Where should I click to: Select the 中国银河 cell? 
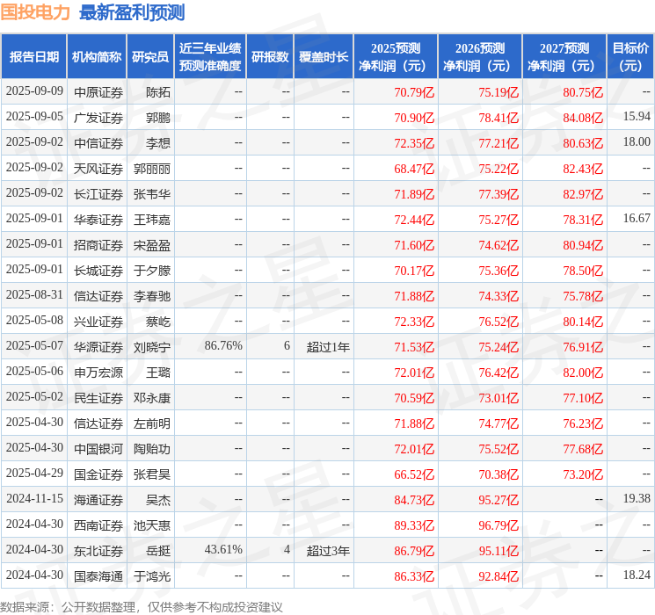98,449
